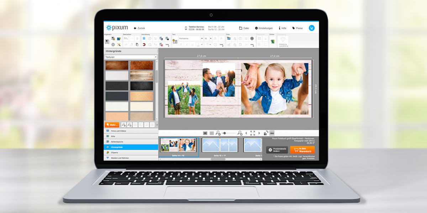427x213 pixels.
Task: Go to next page with right arrow
Action: 259,133
